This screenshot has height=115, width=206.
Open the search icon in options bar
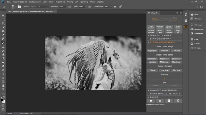(x=197, y=7)
